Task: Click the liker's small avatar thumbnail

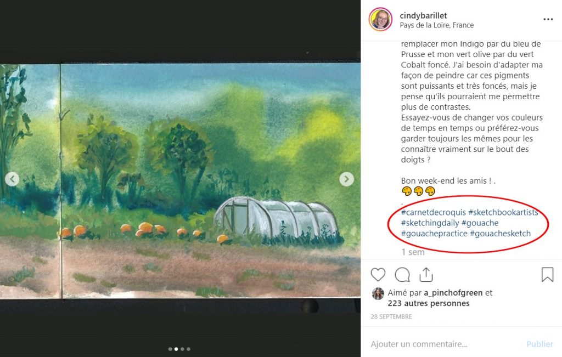Action: 378,293
